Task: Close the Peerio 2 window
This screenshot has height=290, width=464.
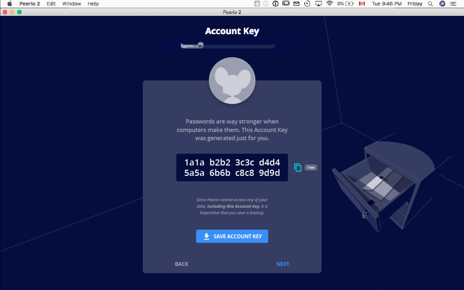Action: 5,12
